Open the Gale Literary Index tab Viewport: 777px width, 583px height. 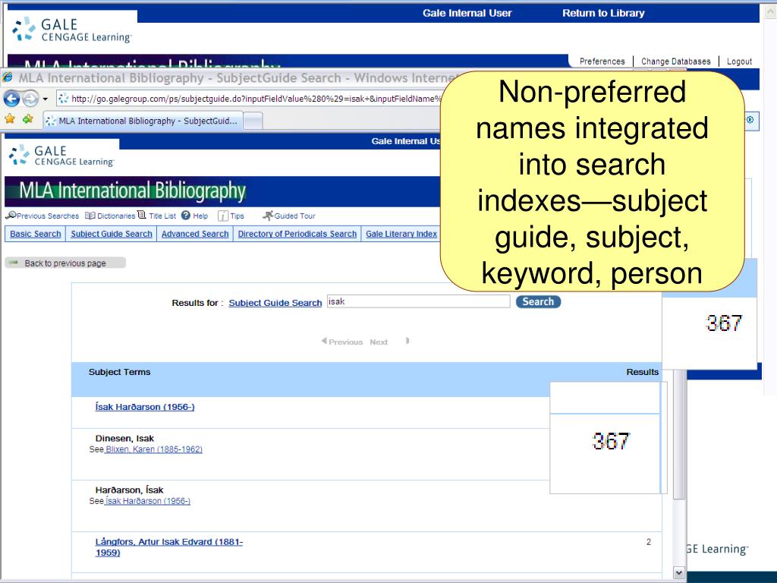[x=401, y=234]
